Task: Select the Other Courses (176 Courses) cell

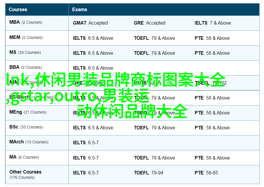Action: [x=37, y=174]
